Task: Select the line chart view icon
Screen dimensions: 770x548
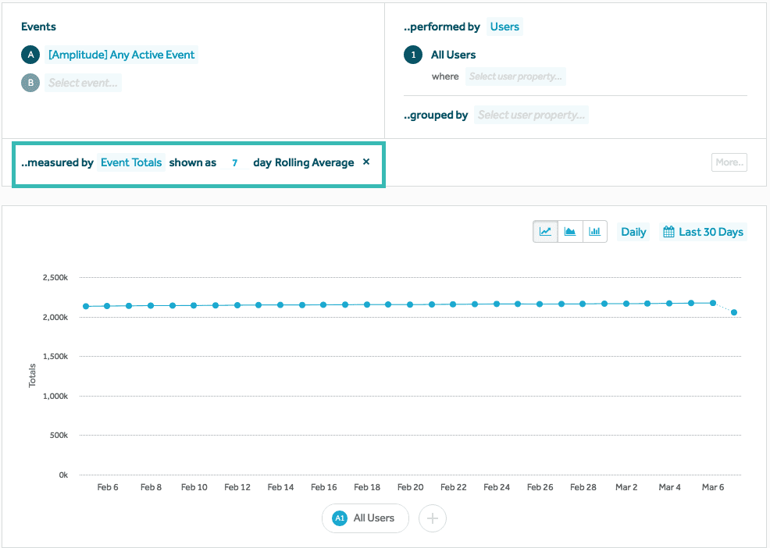Action: click(x=545, y=231)
